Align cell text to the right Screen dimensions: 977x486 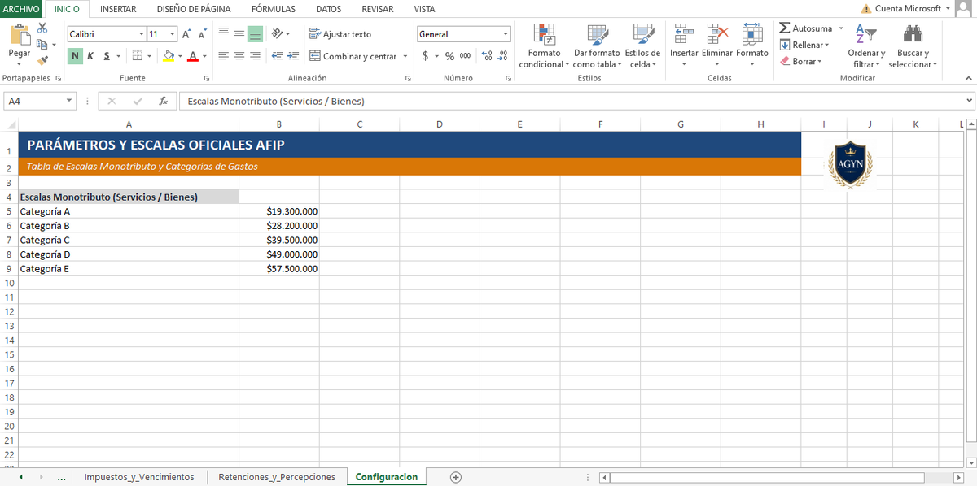(x=255, y=56)
